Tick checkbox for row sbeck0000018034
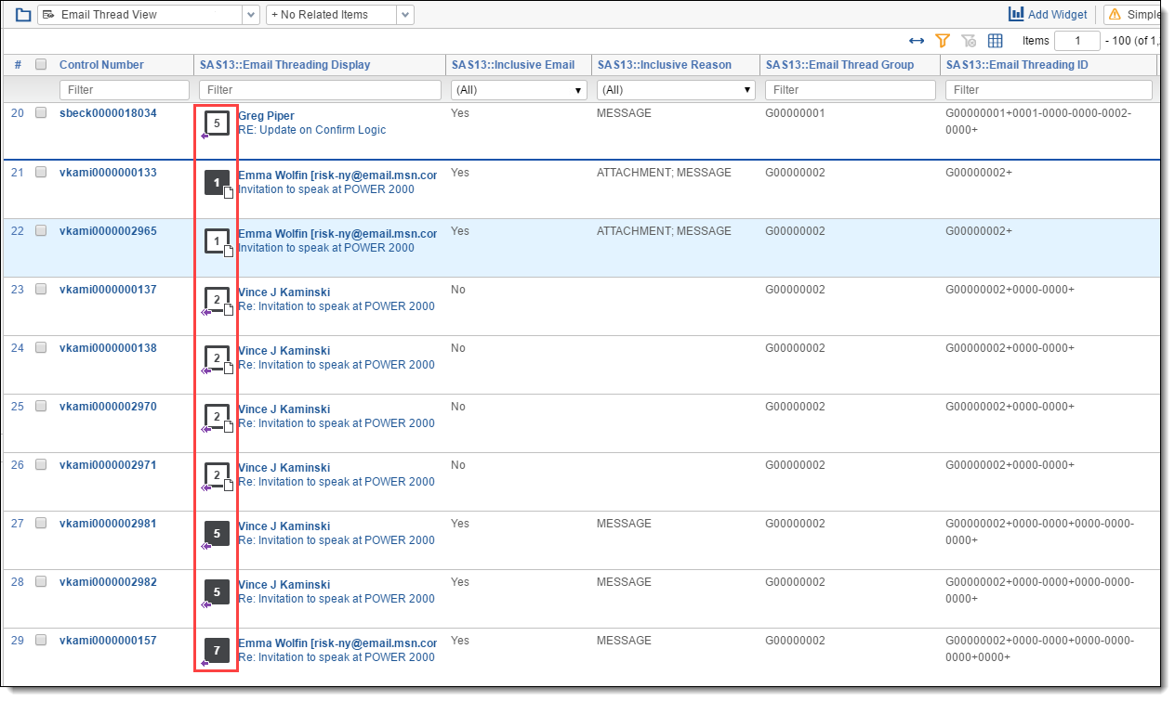The width and height of the screenshot is (1175, 701). click(41, 113)
